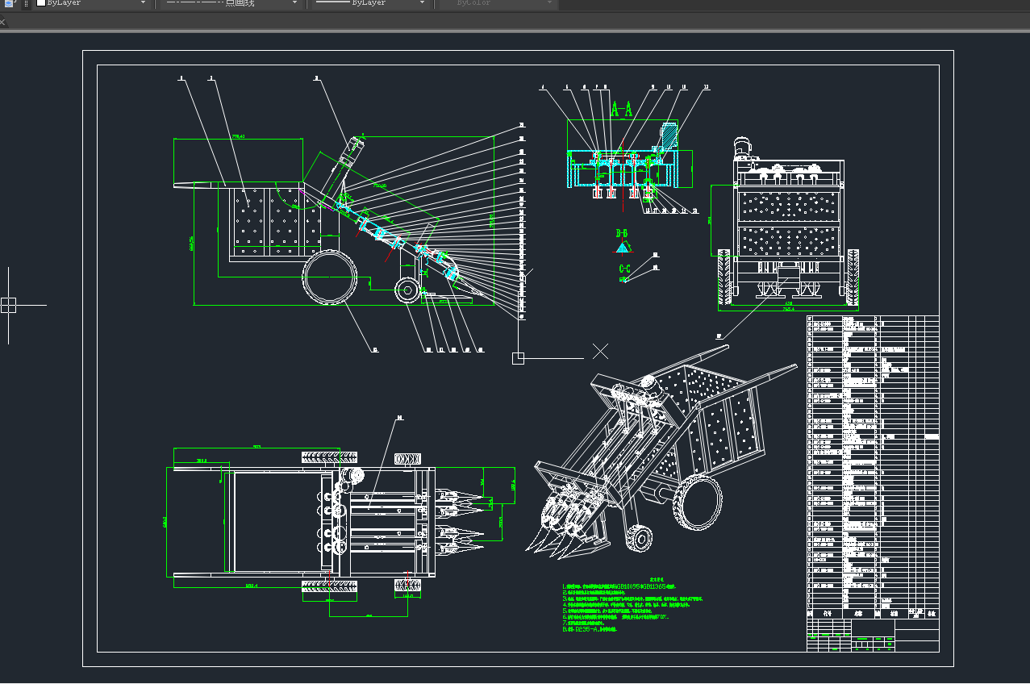This screenshot has height=684, width=1030.
Task: Select the hatched motor in the A-A section
Action: [669, 136]
